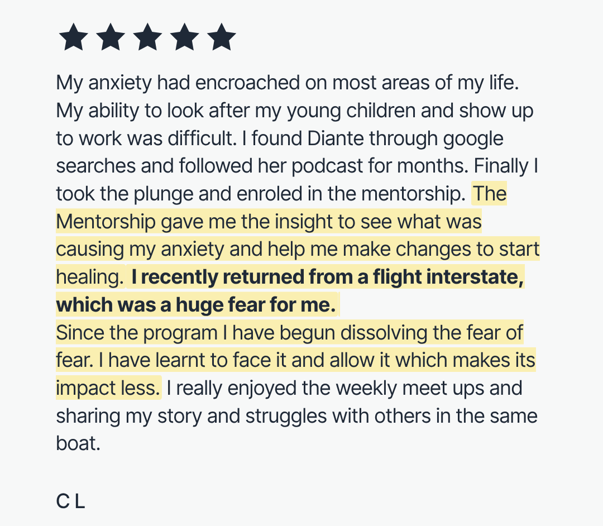The width and height of the screenshot is (603, 526).
Task: Click the second rating star
Action: tap(111, 37)
